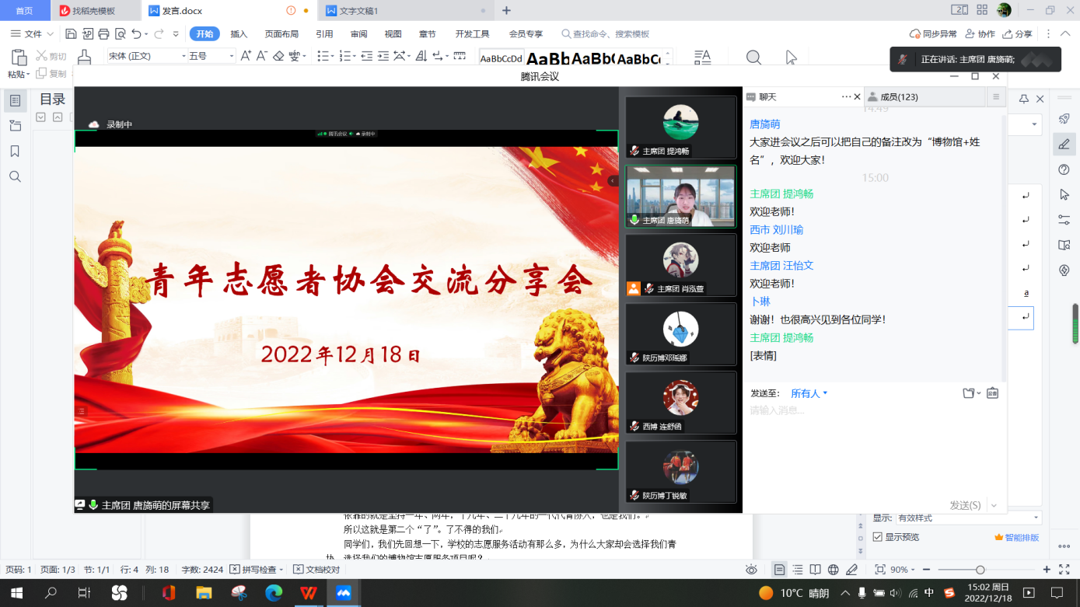The image size is (1080, 607).
Task: Click the WPS Office icon in Windows taskbar
Action: tap(309, 593)
